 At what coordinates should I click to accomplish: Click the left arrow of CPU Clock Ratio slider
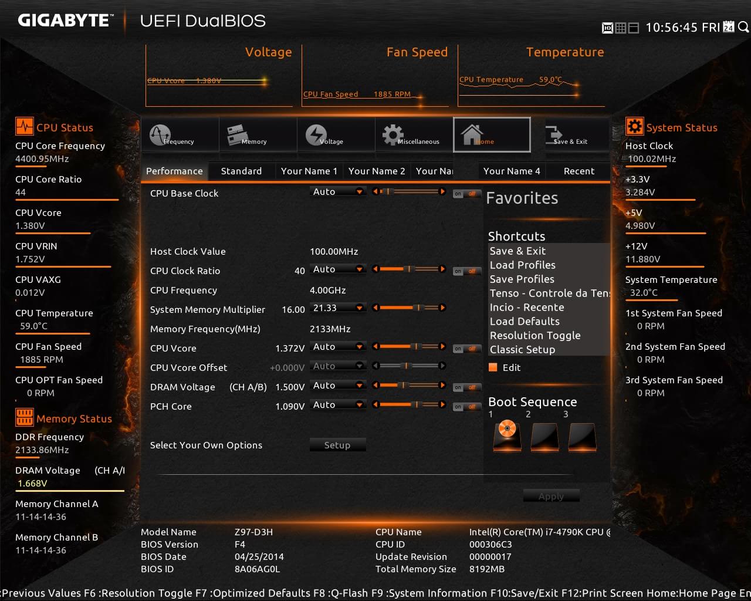click(x=375, y=269)
